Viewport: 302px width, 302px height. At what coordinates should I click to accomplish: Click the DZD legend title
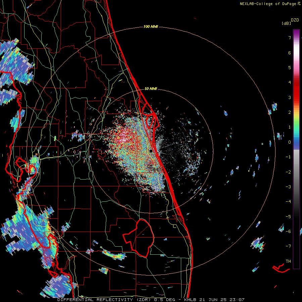295,20
